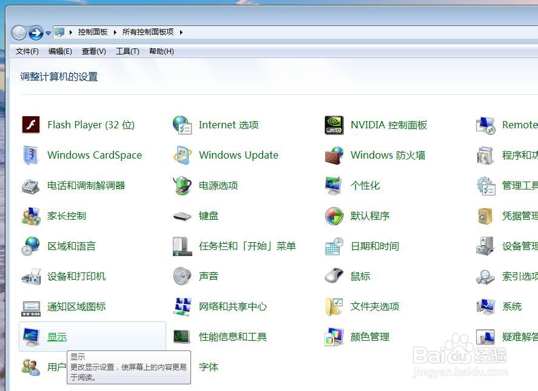Image resolution: width=538 pixels, height=391 pixels.
Task: Open the 查看(V) menu
Action: 93,51
